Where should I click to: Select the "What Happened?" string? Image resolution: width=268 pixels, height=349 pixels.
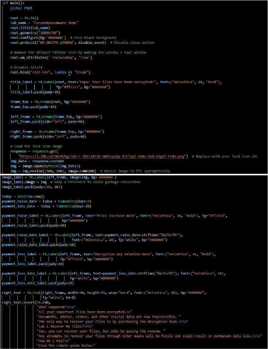(57, 307)
